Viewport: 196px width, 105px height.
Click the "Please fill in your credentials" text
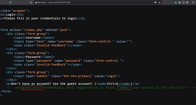tap(32, 18)
